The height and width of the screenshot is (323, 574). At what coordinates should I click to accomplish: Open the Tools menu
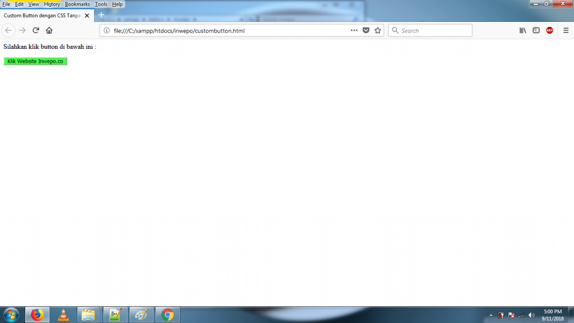[x=101, y=4]
